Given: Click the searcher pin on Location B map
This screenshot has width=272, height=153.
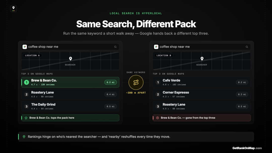Looking at the screenshot, I should pyautogui.click(x=202, y=59).
